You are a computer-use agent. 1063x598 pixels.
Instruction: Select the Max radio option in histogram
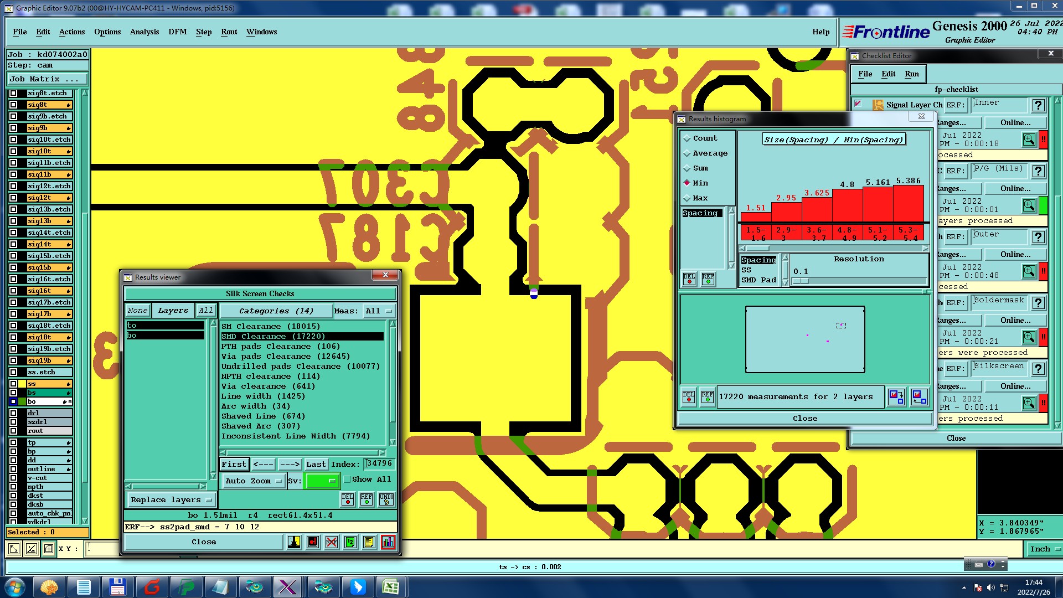coord(687,198)
